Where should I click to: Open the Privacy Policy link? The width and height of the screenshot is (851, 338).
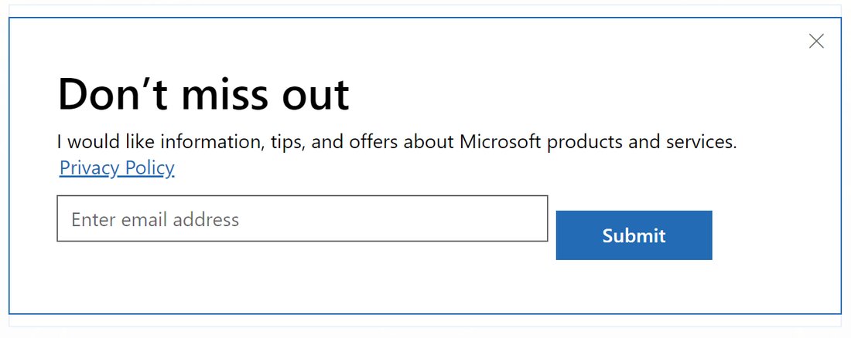click(117, 167)
